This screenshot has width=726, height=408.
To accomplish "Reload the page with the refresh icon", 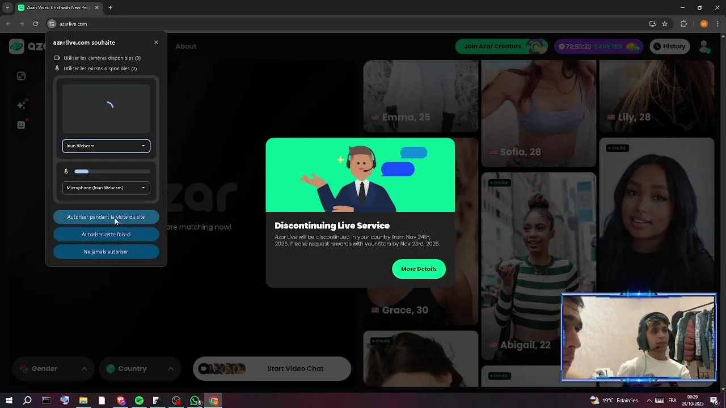I will [35, 24].
